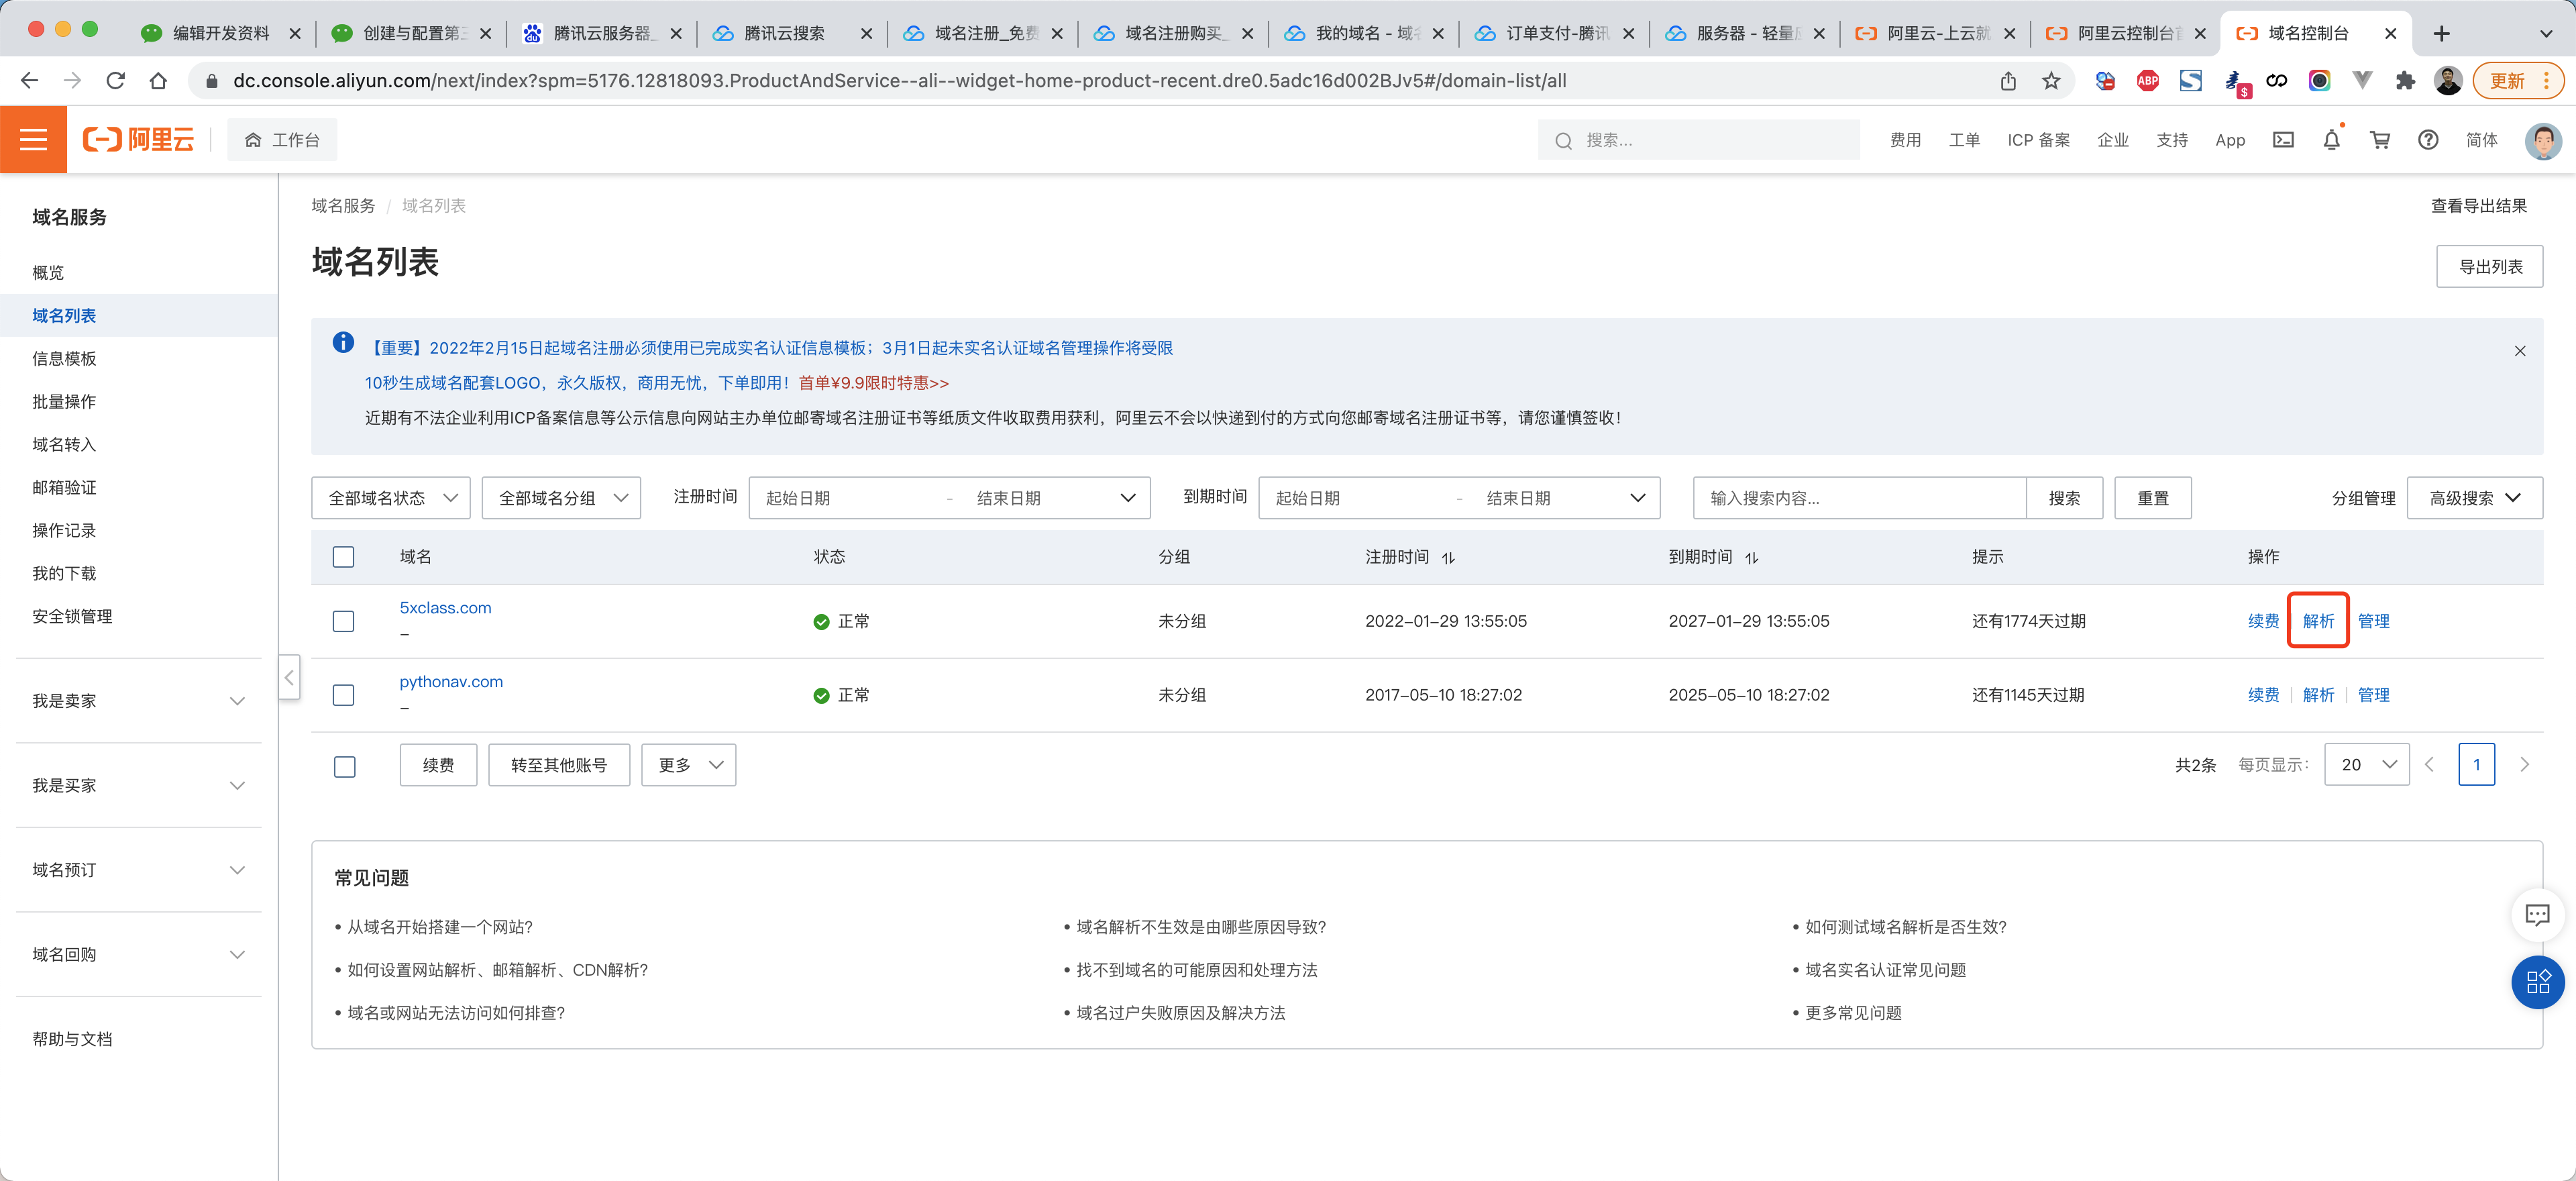Open the 5xclass.com domain link

point(445,608)
